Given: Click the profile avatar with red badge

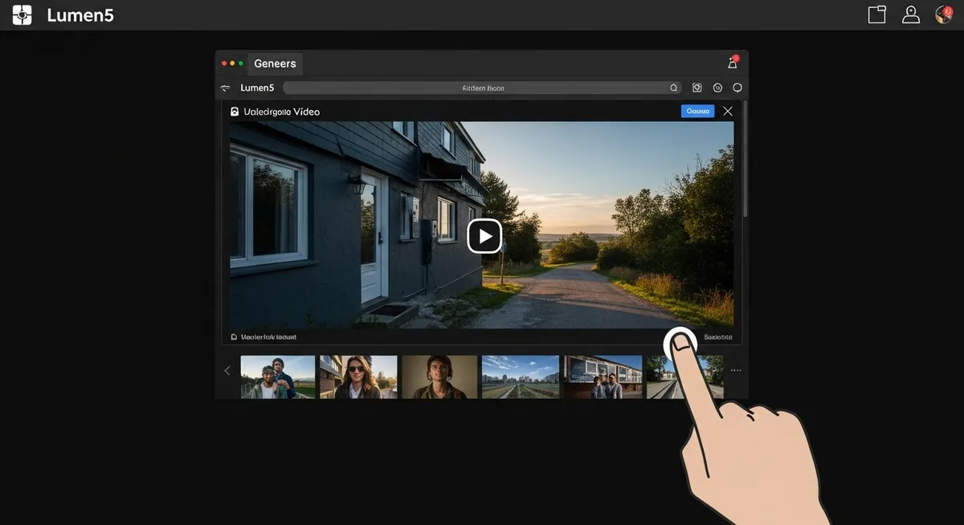Looking at the screenshot, I should coord(944,14).
